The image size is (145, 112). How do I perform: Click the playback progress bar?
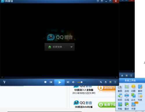point(59,77)
